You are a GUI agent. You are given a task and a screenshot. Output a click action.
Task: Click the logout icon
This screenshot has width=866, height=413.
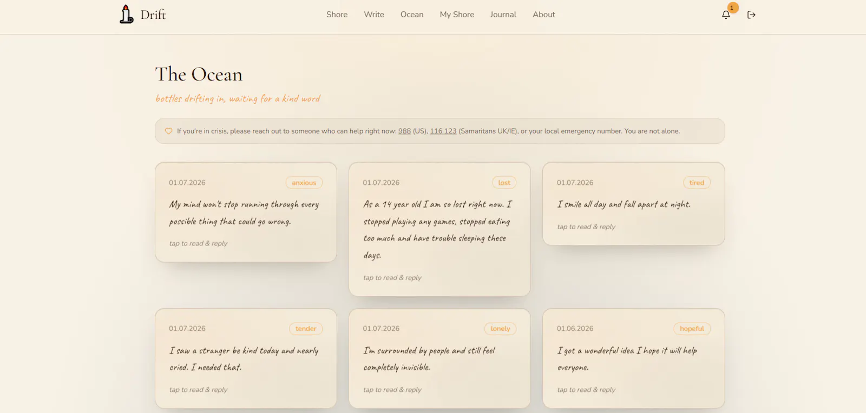pos(751,15)
